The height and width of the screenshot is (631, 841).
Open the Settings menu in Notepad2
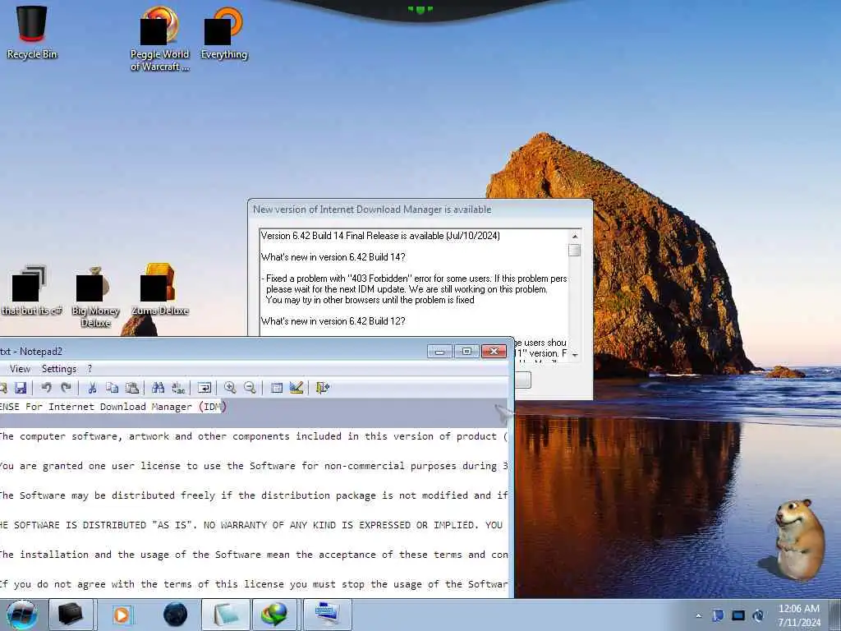pos(59,369)
